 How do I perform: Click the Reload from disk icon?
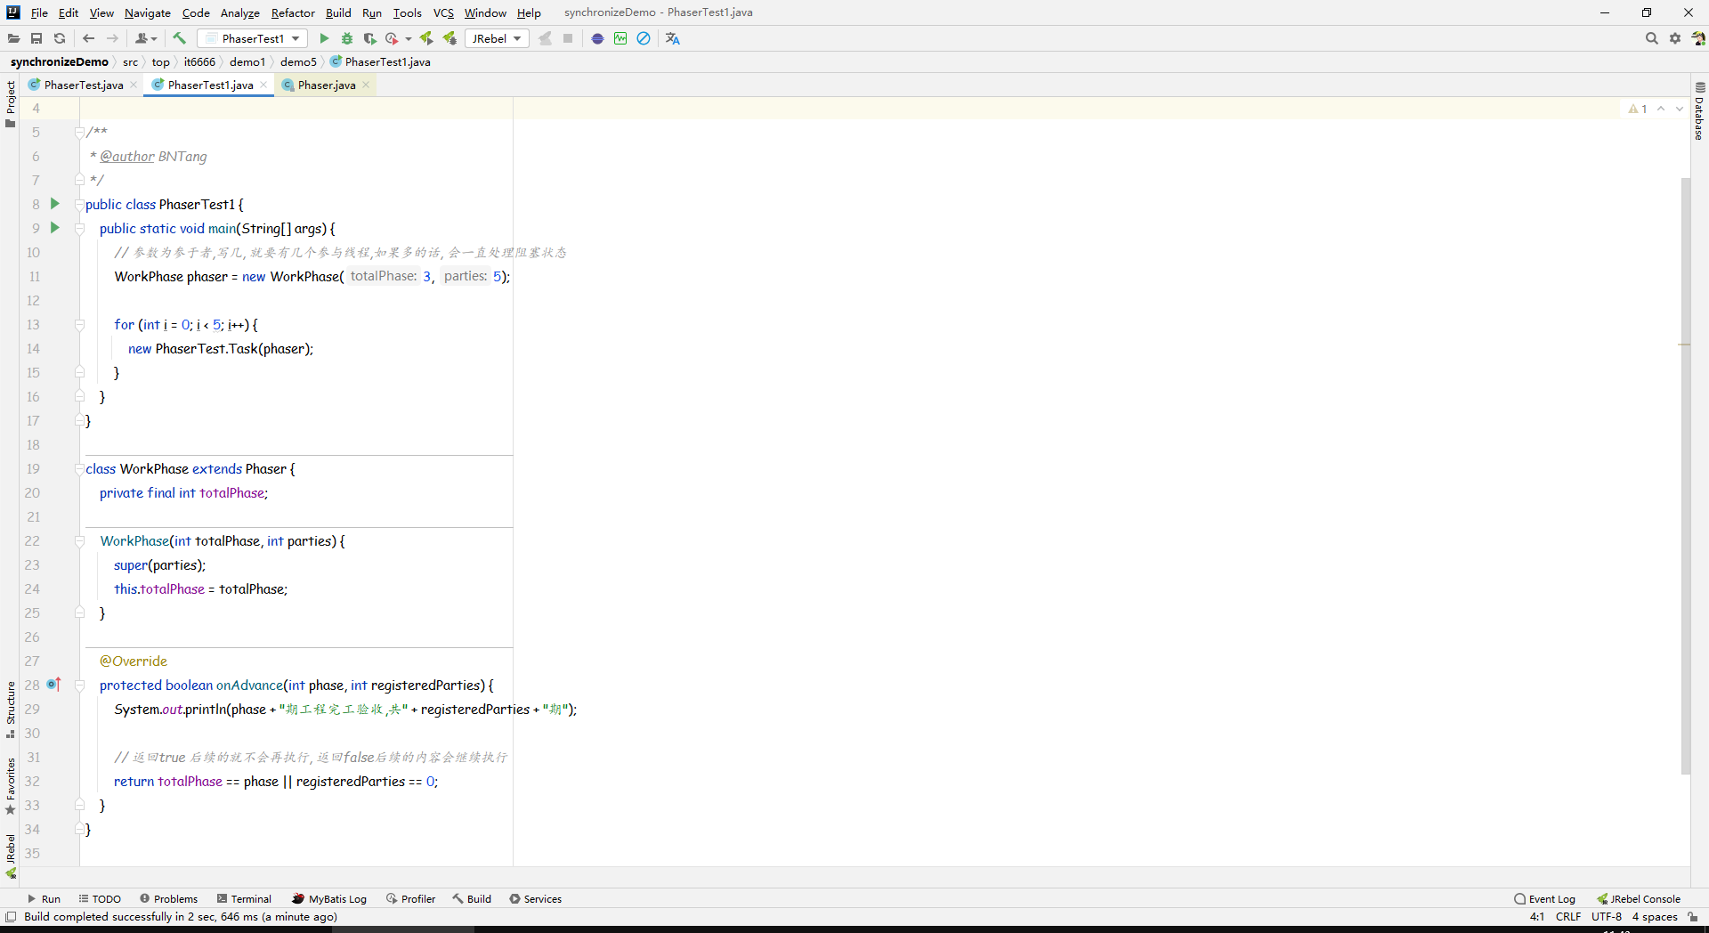60,38
